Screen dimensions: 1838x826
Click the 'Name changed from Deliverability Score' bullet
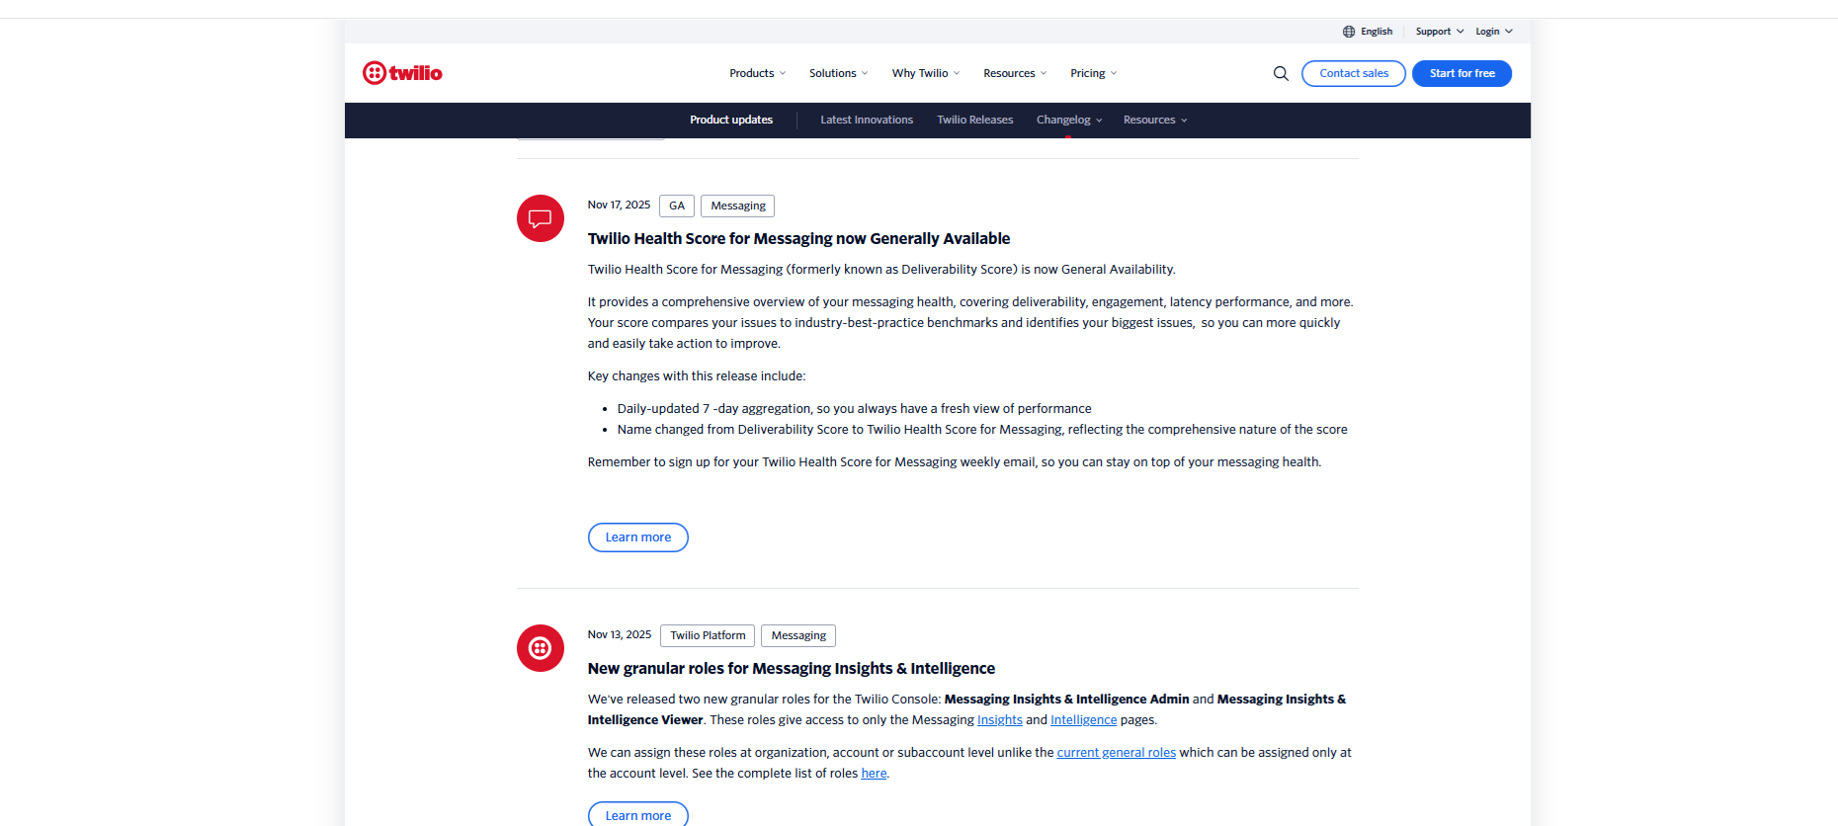982,430
